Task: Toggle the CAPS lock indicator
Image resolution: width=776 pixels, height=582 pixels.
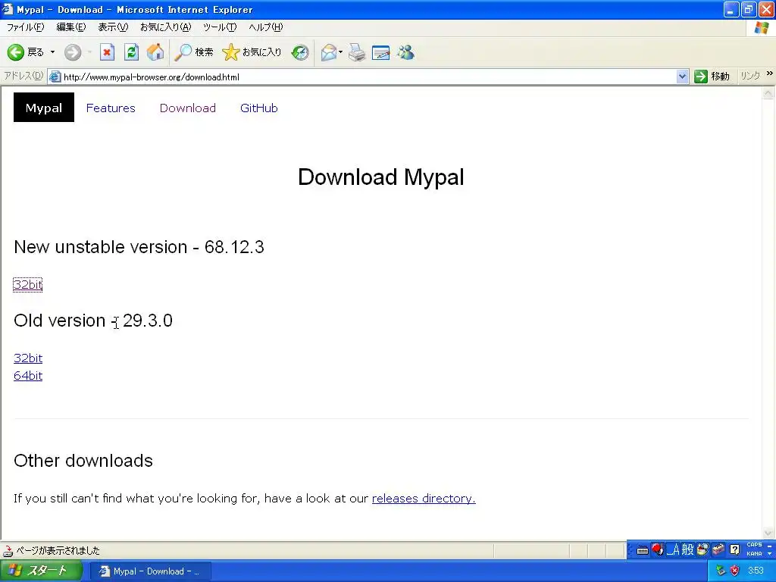Action: coord(754,545)
